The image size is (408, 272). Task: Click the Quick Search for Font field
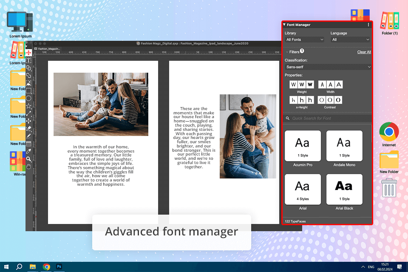327,118
